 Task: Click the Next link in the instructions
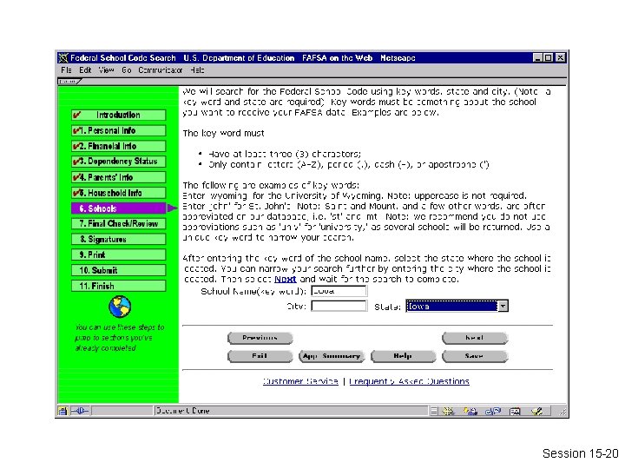click(286, 279)
